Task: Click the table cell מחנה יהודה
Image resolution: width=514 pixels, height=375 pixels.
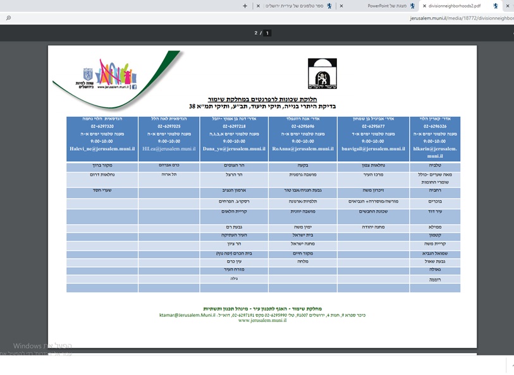Action: (374, 227)
